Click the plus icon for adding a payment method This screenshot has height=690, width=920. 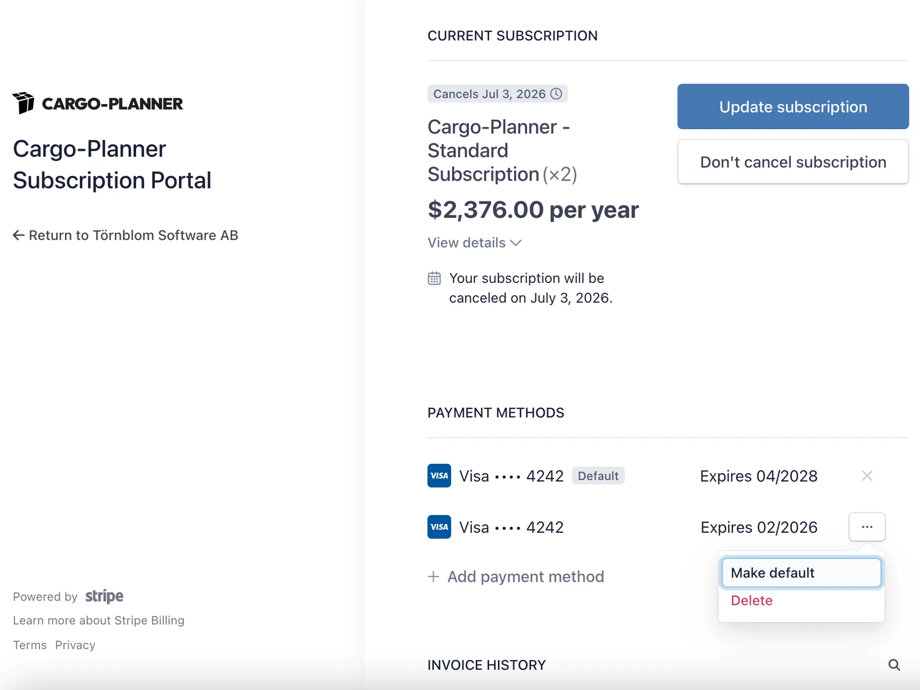coord(433,577)
